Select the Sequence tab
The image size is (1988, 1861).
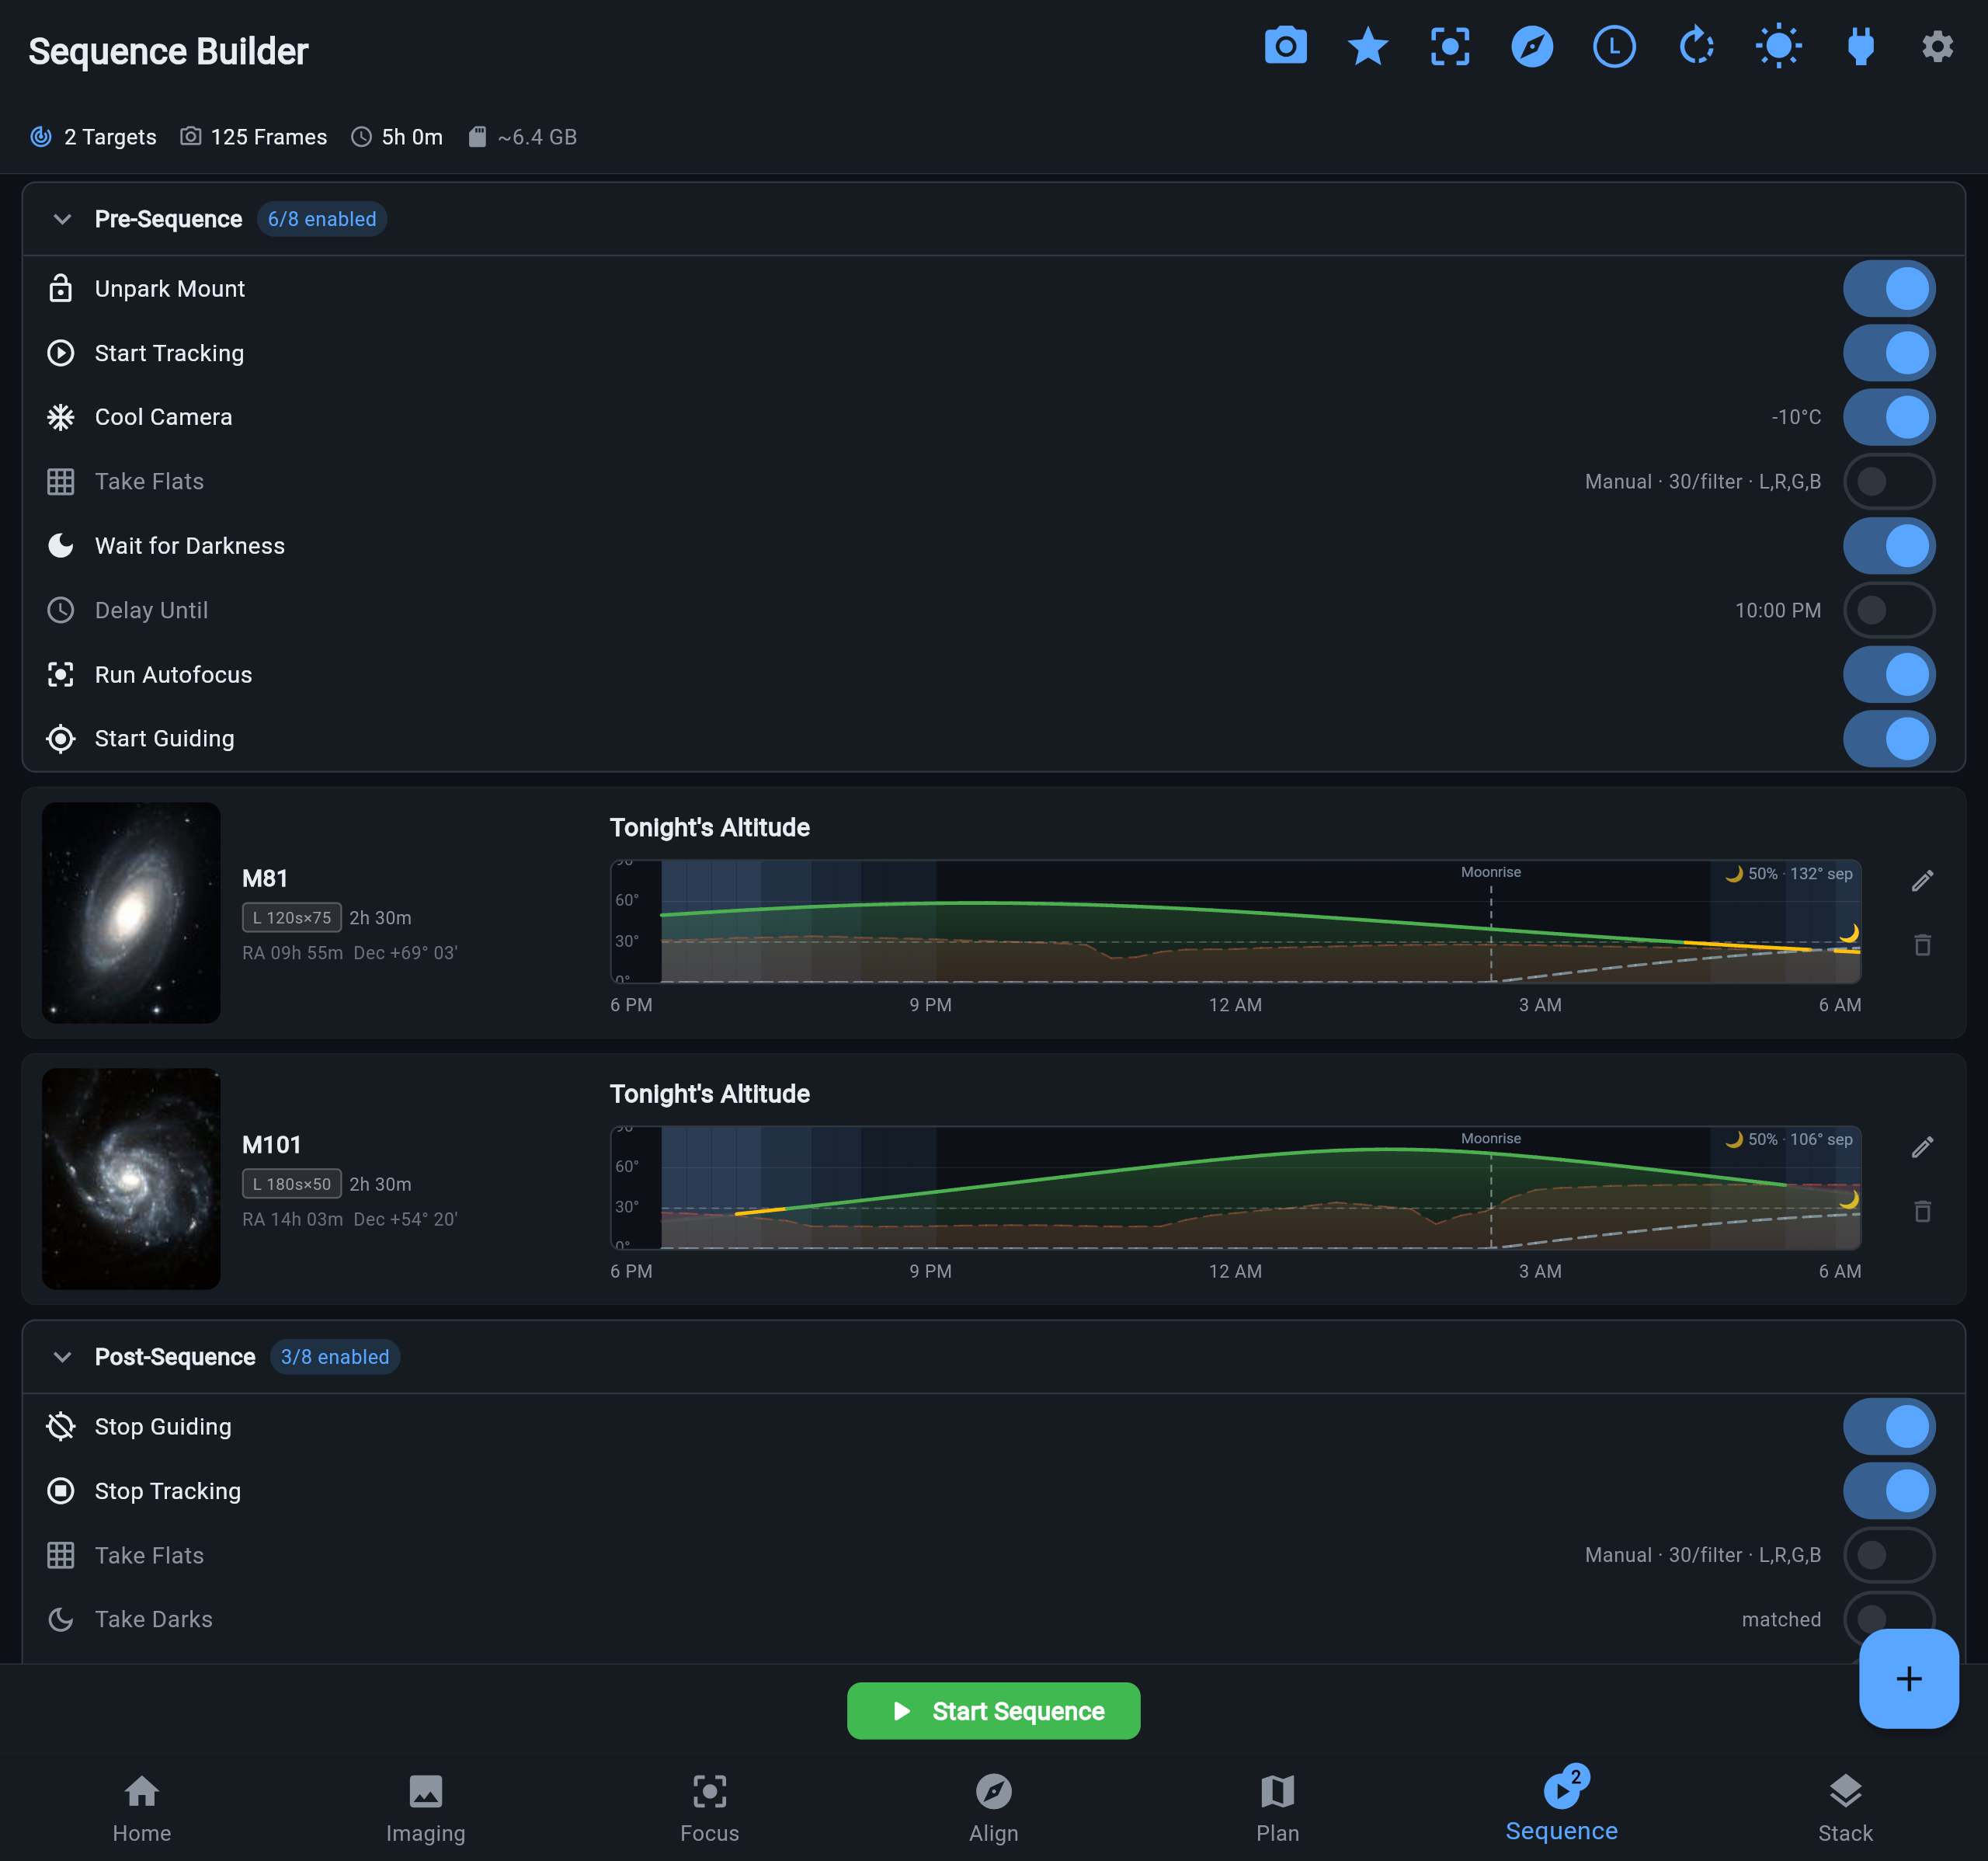[1562, 1806]
